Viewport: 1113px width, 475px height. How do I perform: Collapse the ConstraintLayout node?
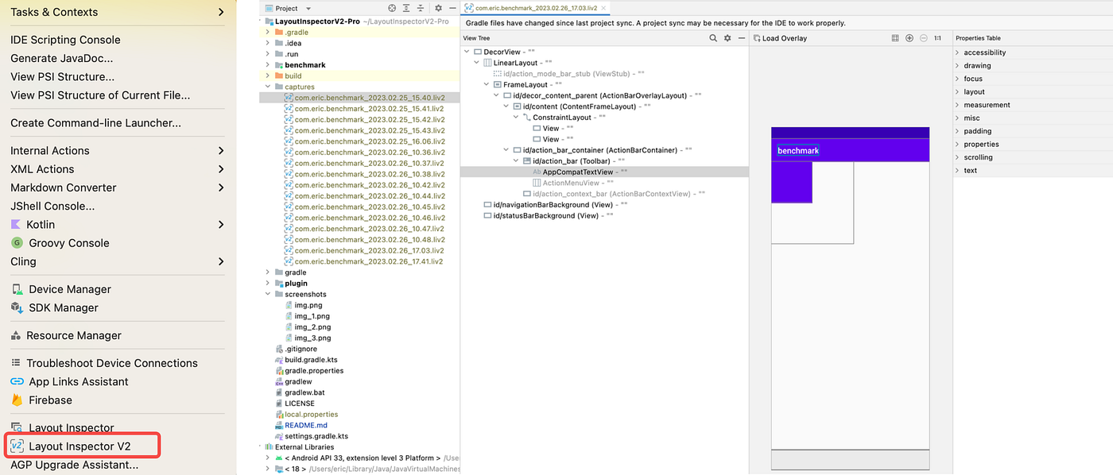(516, 117)
